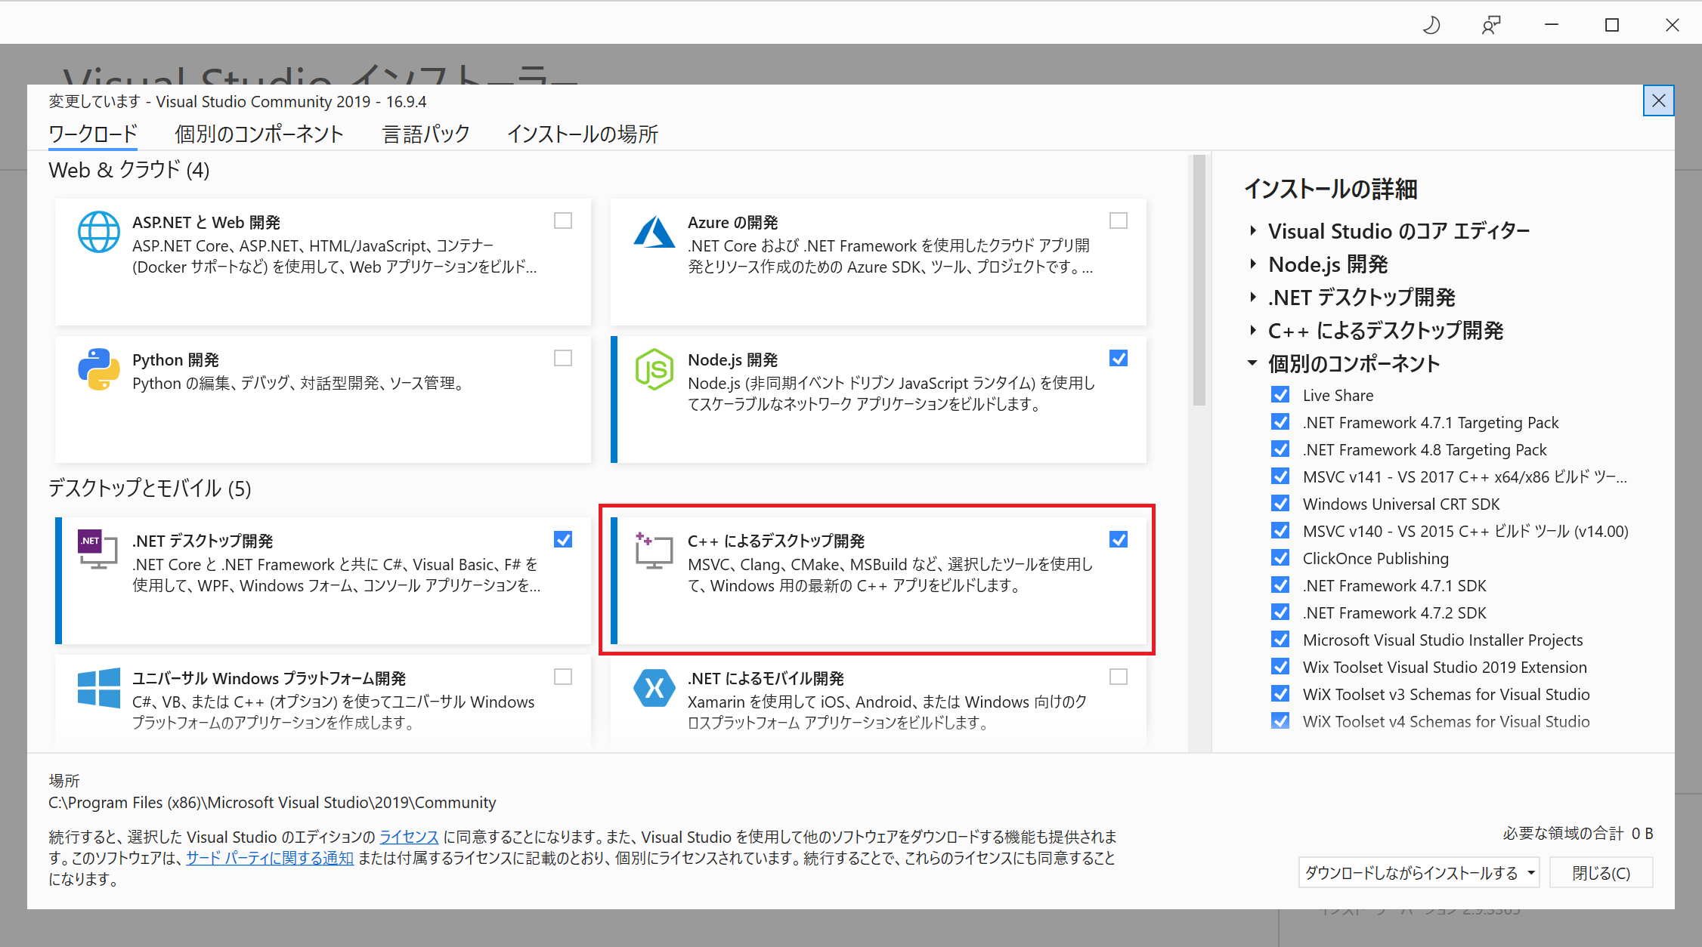Open the ライセンス link

(x=409, y=837)
